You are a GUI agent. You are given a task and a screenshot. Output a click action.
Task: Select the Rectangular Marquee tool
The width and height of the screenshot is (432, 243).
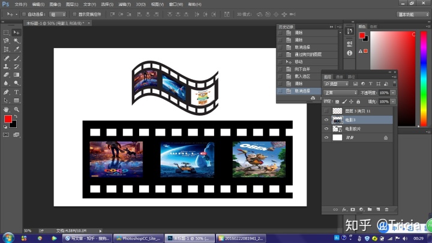6,32
